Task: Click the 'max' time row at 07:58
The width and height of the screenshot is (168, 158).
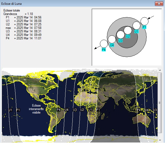Action: [x=24, y=28]
